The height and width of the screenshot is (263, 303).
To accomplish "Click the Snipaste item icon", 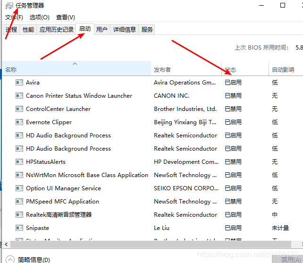I will 19,228.
